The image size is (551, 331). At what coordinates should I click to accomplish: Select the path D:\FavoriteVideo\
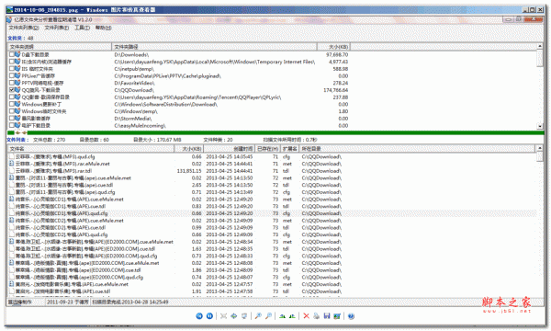coord(134,83)
